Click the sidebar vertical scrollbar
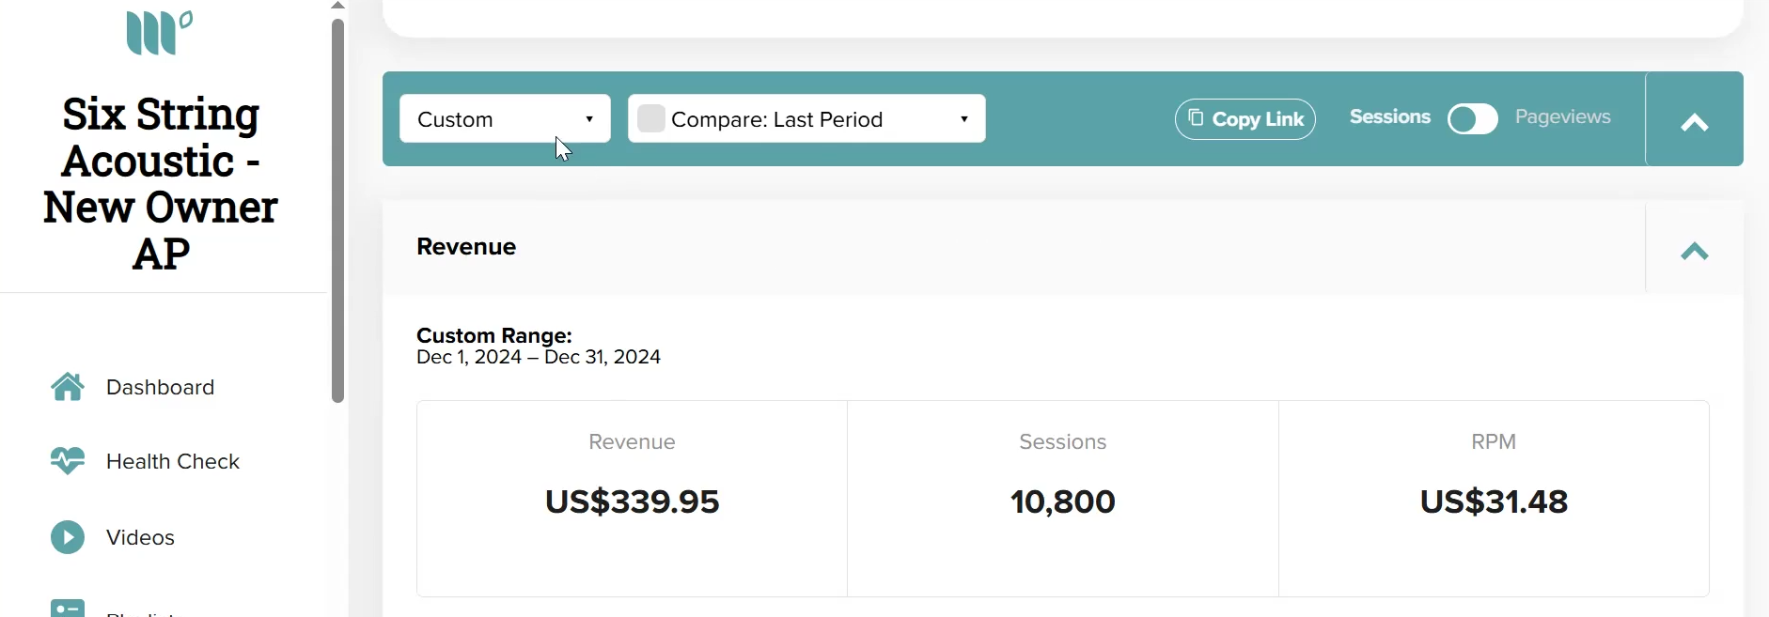The width and height of the screenshot is (1769, 617). 338,211
